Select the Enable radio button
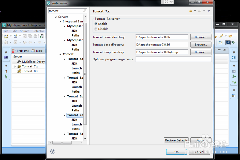 96,24
